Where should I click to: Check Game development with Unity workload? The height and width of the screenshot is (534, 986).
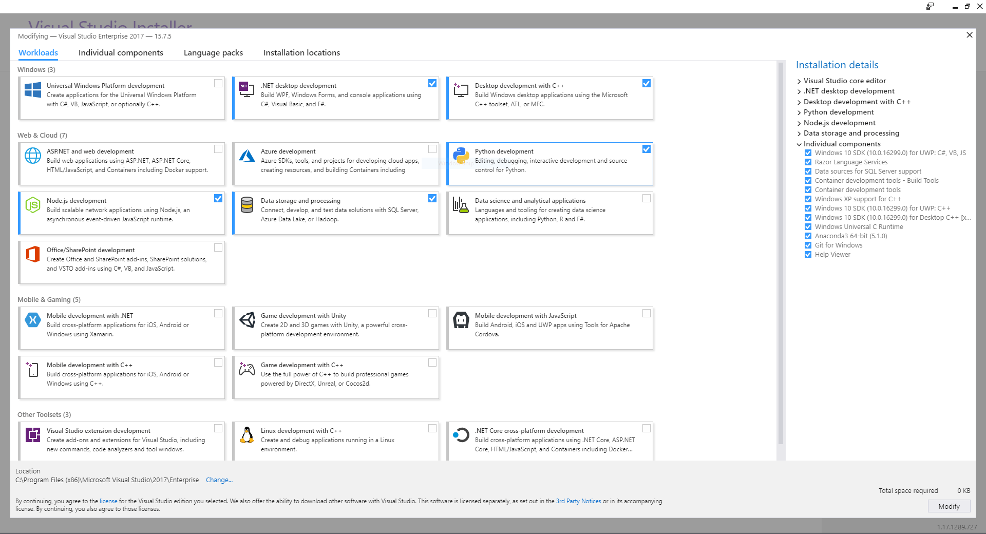pyautogui.click(x=432, y=313)
